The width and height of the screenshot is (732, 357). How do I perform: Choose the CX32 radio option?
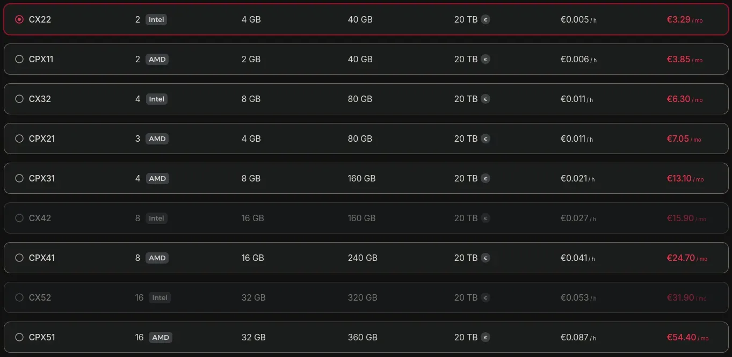(x=19, y=99)
